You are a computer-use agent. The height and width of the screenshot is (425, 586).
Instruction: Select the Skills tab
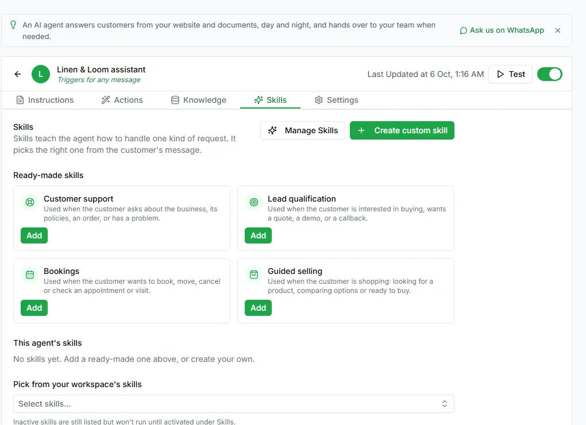click(270, 100)
